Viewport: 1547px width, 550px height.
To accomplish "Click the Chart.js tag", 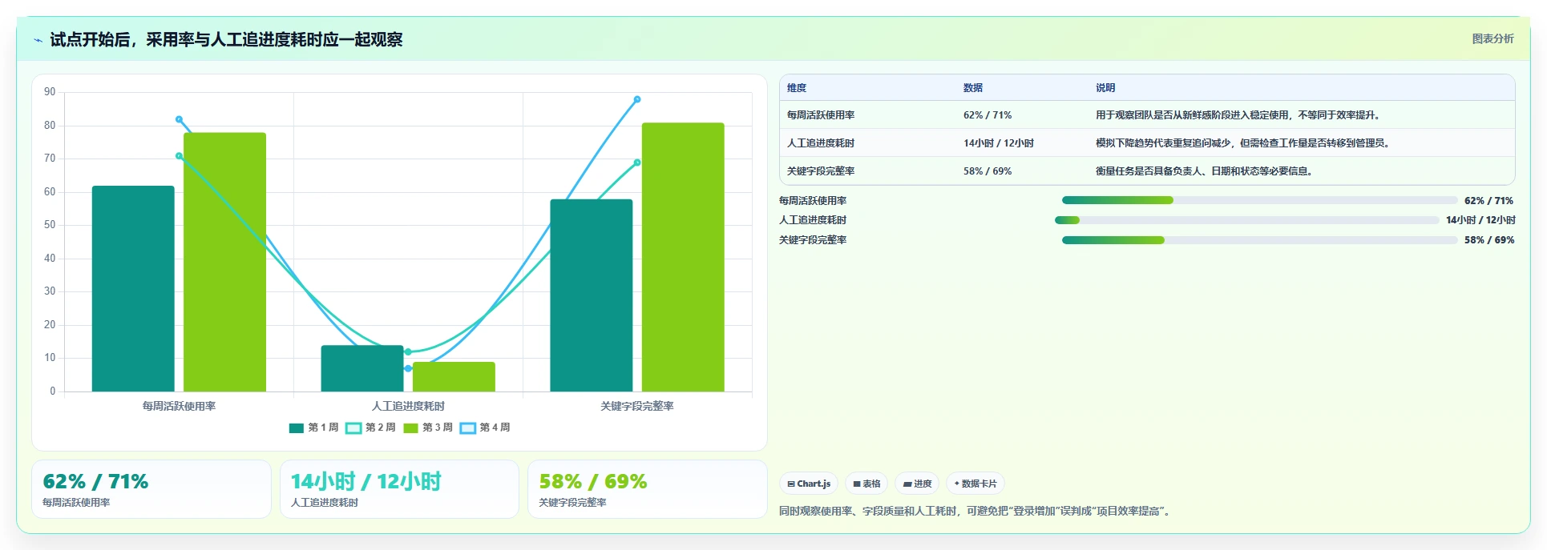I will tap(809, 484).
